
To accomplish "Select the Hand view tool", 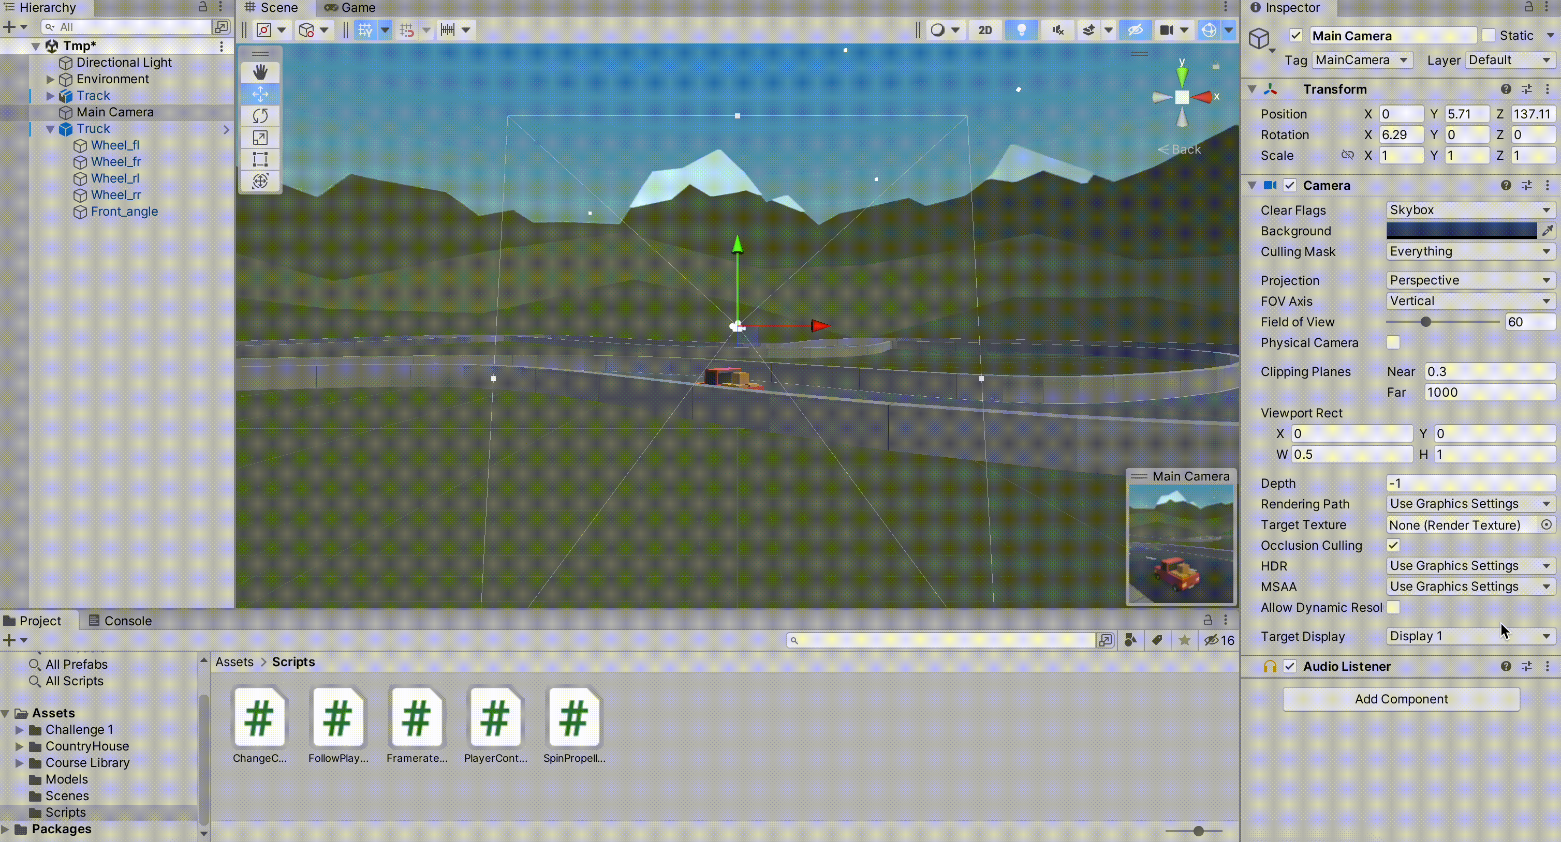I will tap(260, 72).
